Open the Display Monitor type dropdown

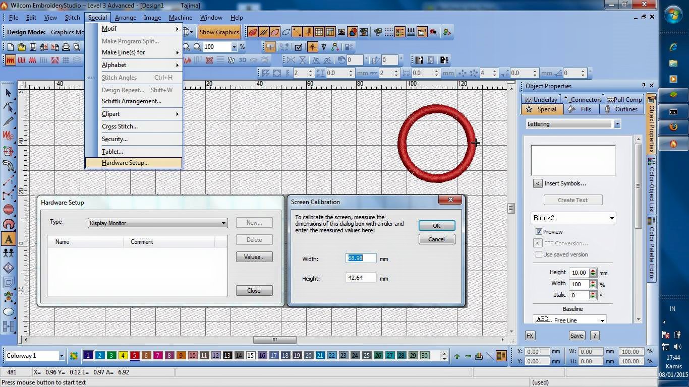coord(223,223)
